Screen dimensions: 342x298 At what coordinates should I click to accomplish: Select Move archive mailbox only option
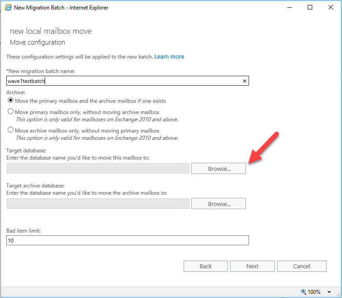10,130
